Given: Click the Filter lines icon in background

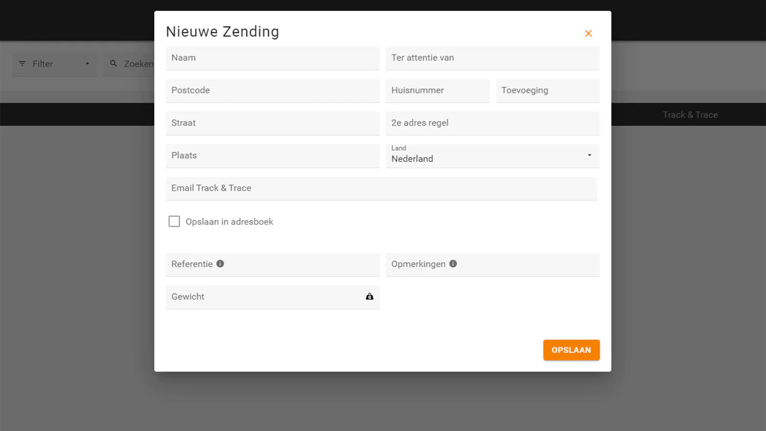Looking at the screenshot, I should 23,64.
